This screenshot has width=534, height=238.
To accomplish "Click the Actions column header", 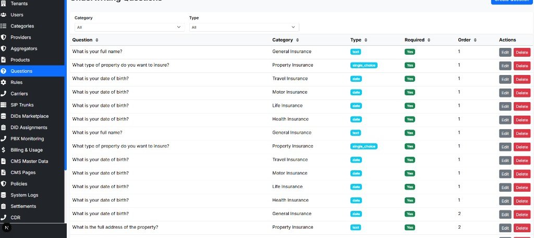I will pos(507,40).
